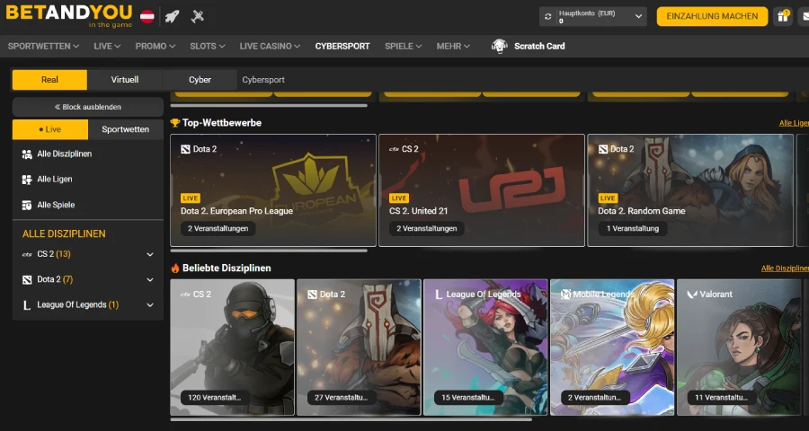
Task: Click CS 2 logo in sidebar list
Action: [27, 255]
